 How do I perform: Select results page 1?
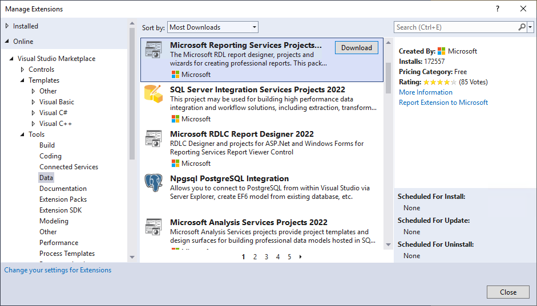pos(243,257)
